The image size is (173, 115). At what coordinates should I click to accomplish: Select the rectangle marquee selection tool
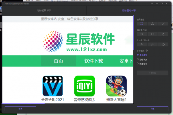click(142, 24)
